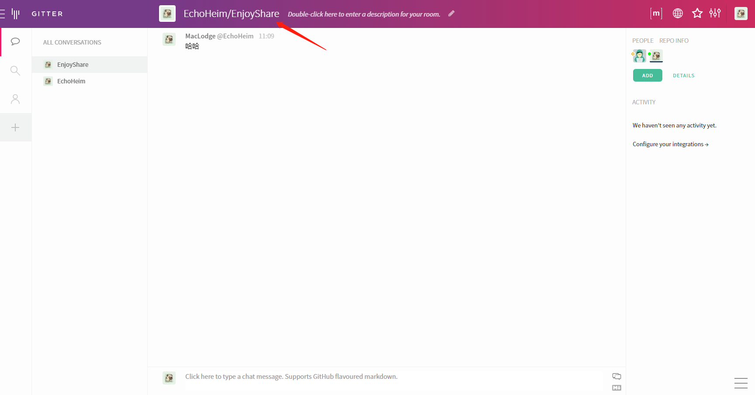This screenshot has height=395, width=755.
Task: Click the 哈哈 message text
Action: [x=192, y=46]
